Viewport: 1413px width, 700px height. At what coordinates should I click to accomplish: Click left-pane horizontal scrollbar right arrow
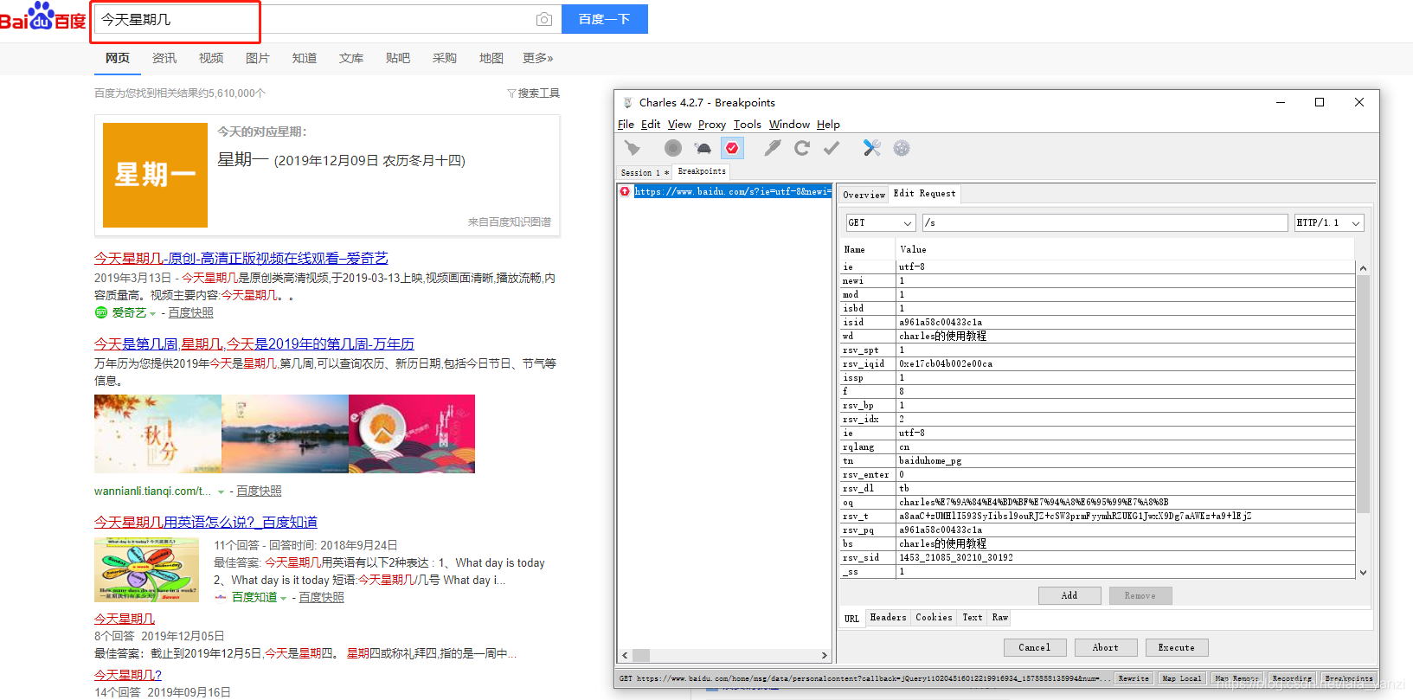tap(825, 656)
